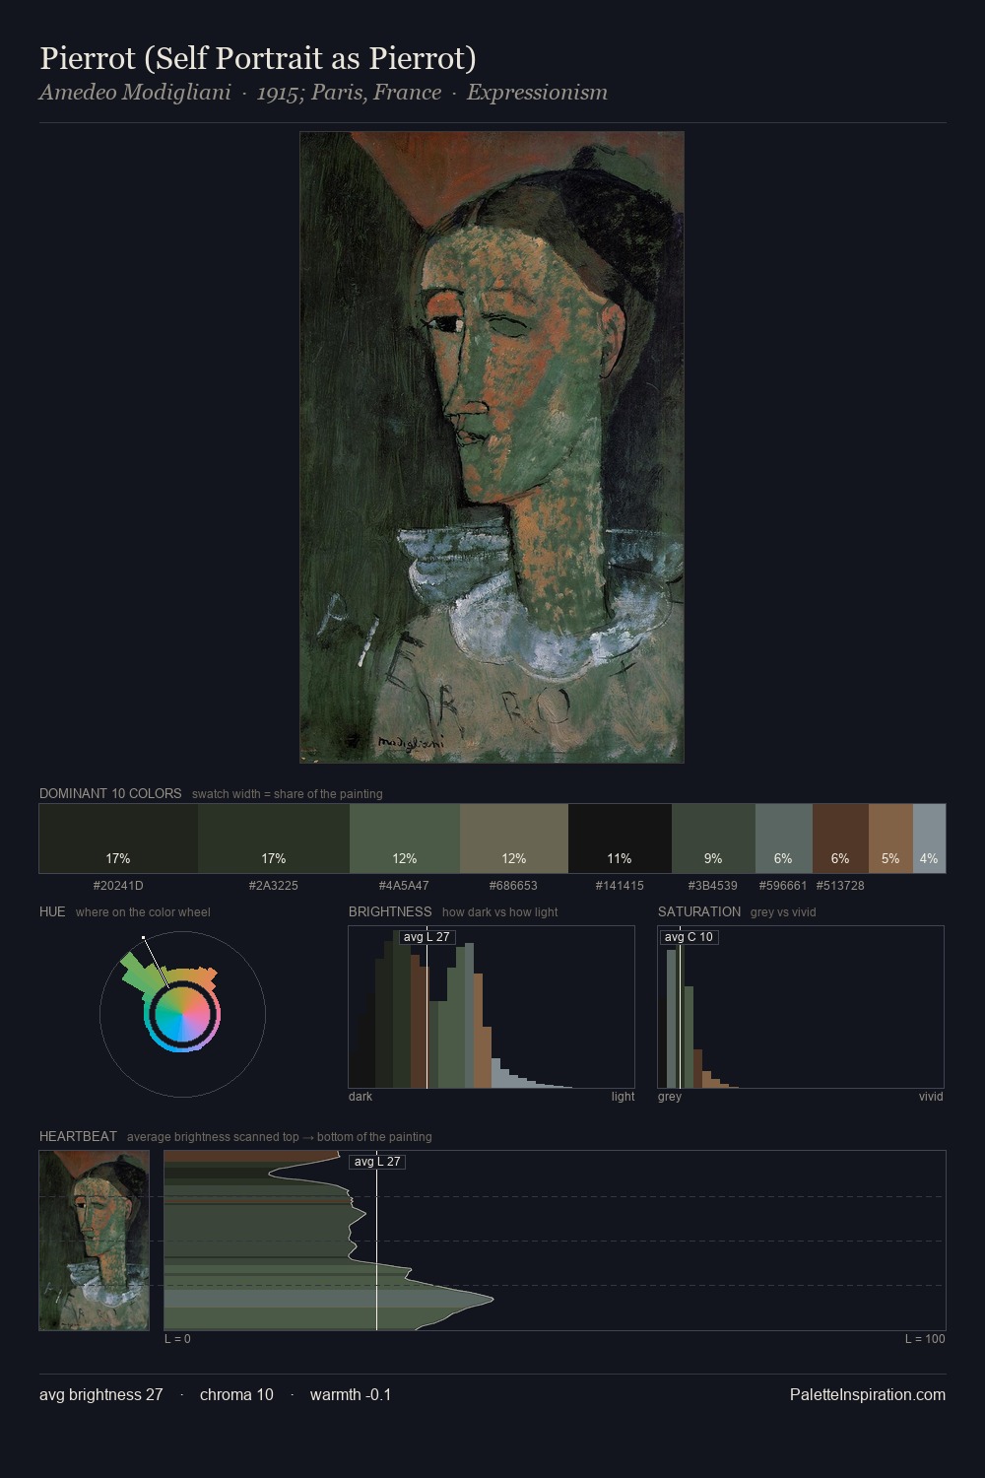This screenshot has height=1478, width=985.
Task: Click the 'Expressionism' style text
Action: [537, 93]
